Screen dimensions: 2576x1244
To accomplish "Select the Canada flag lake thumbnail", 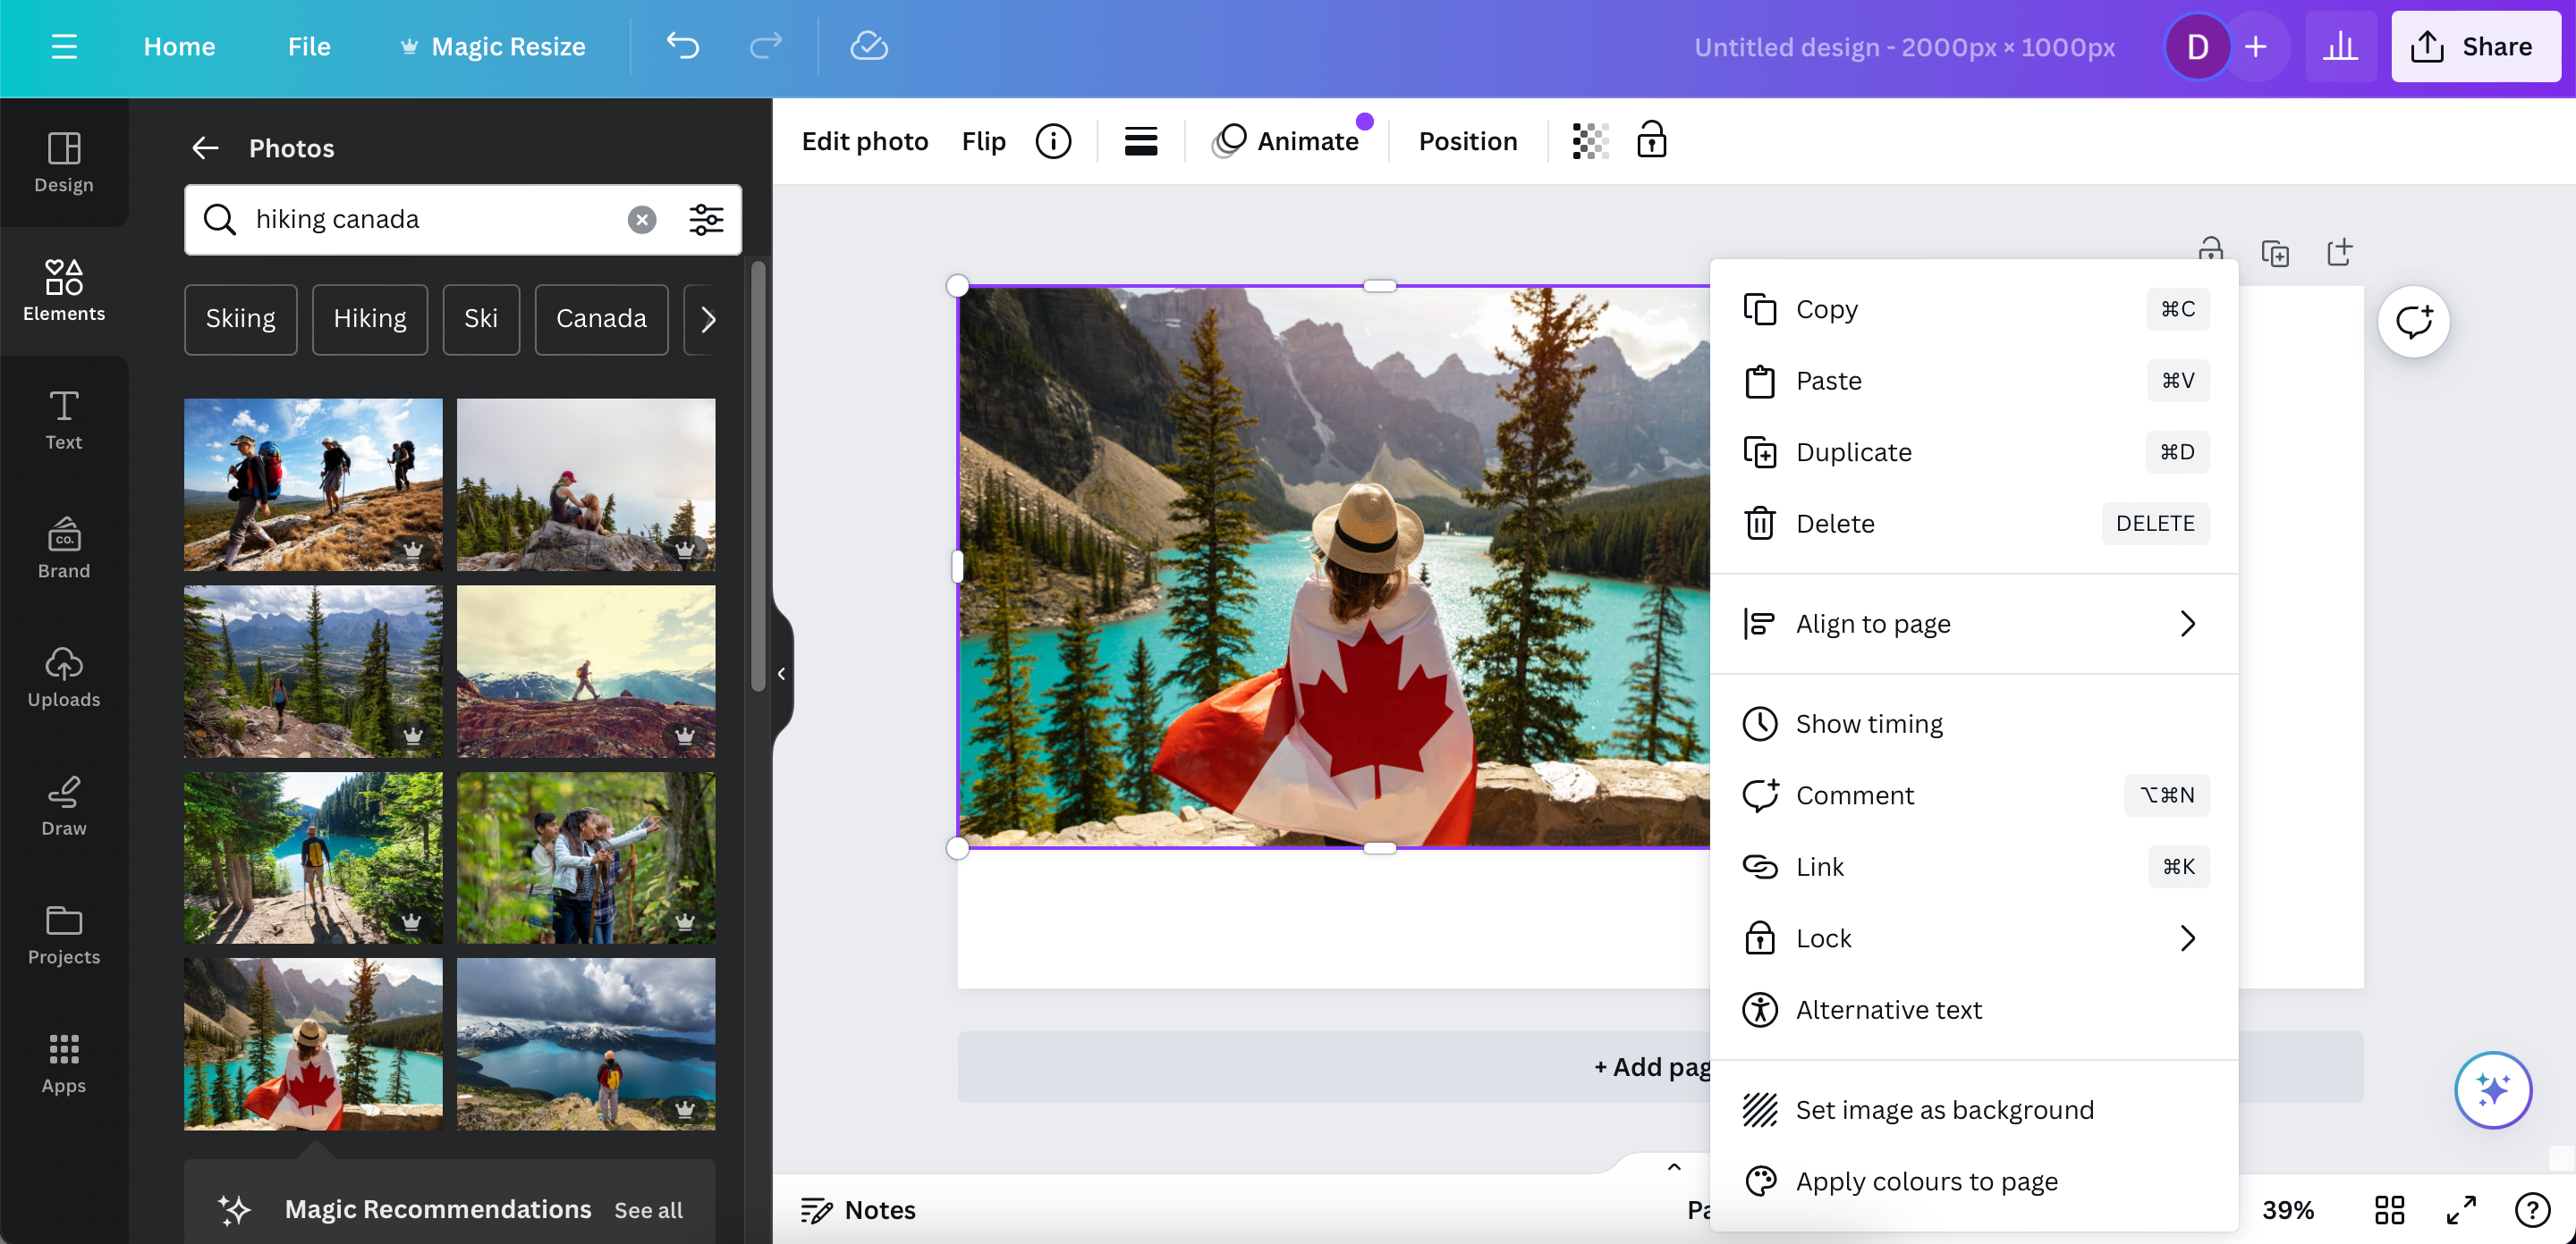I will 312,1044.
